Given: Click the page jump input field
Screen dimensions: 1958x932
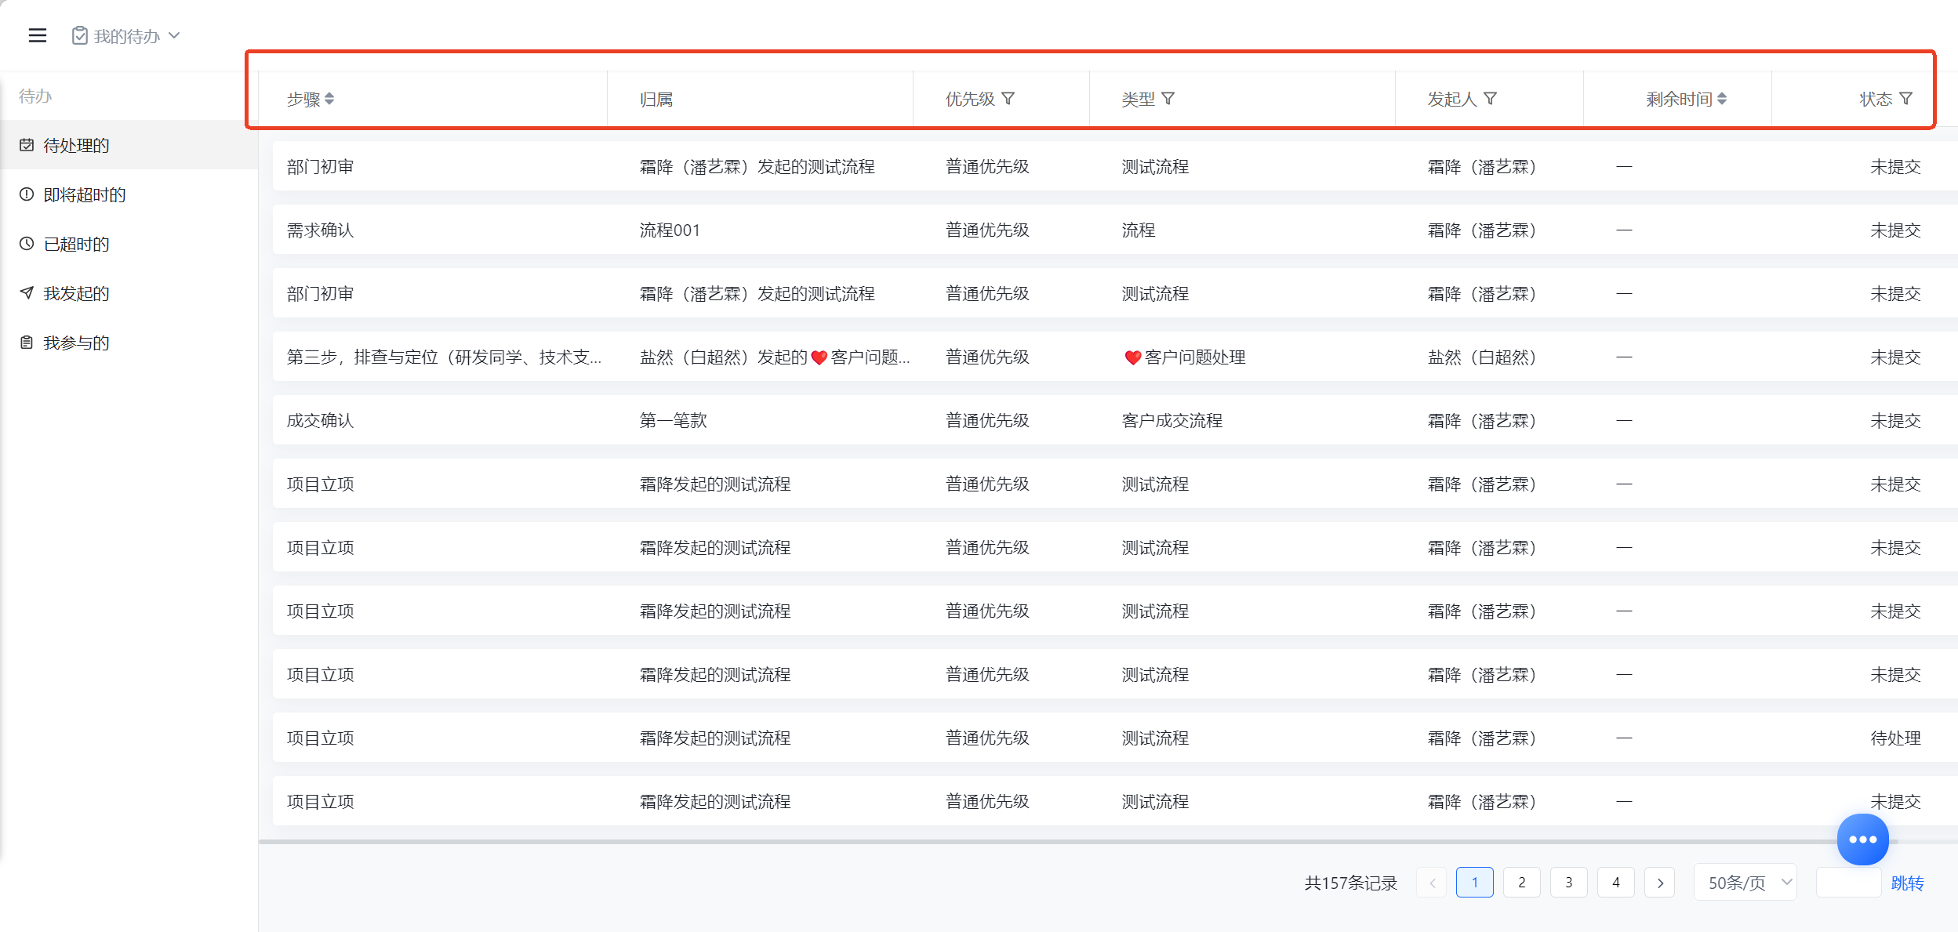Looking at the screenshot, I should pyautogui.click(x=1848, y=883).
